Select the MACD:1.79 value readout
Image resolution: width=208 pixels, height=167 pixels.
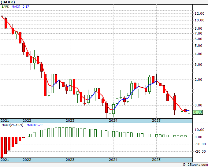35,125
